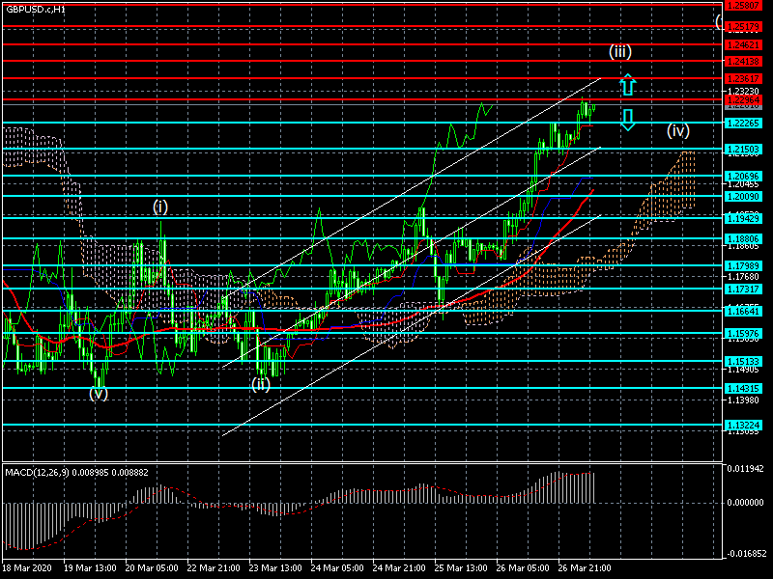This screenshot has width=773, height=579.
Task: Select the 1.17317 cyan price level tag
Action: pyautogui.click(x=743, y=289)
